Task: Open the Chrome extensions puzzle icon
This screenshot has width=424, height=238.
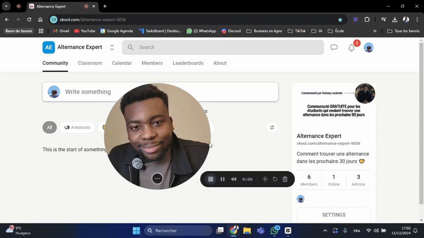Action: [x=366, y=19]
